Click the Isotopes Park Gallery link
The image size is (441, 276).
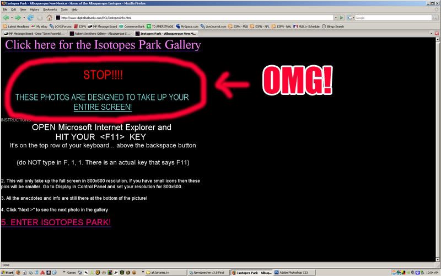pos(103,45)
